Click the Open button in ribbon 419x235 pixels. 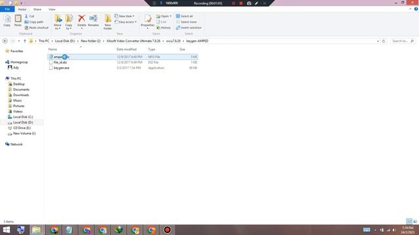coord(164,16)
